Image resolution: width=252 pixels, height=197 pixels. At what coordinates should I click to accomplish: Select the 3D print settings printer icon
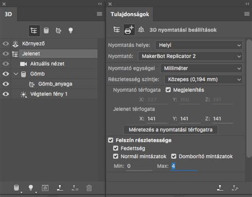(x=129, y=30)
